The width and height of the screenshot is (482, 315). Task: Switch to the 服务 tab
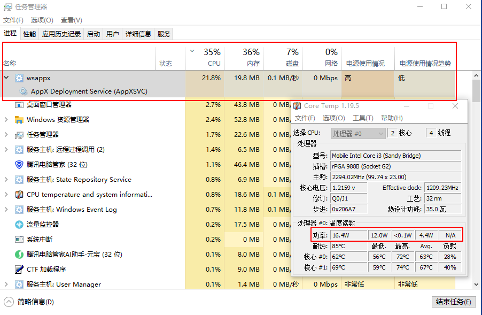(x=164, y=34)
